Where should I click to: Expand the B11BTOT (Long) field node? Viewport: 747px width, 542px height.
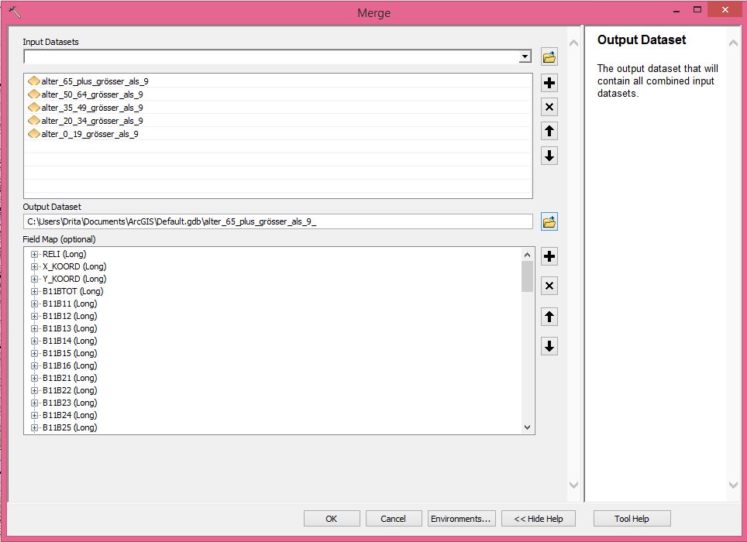[35, 291]
